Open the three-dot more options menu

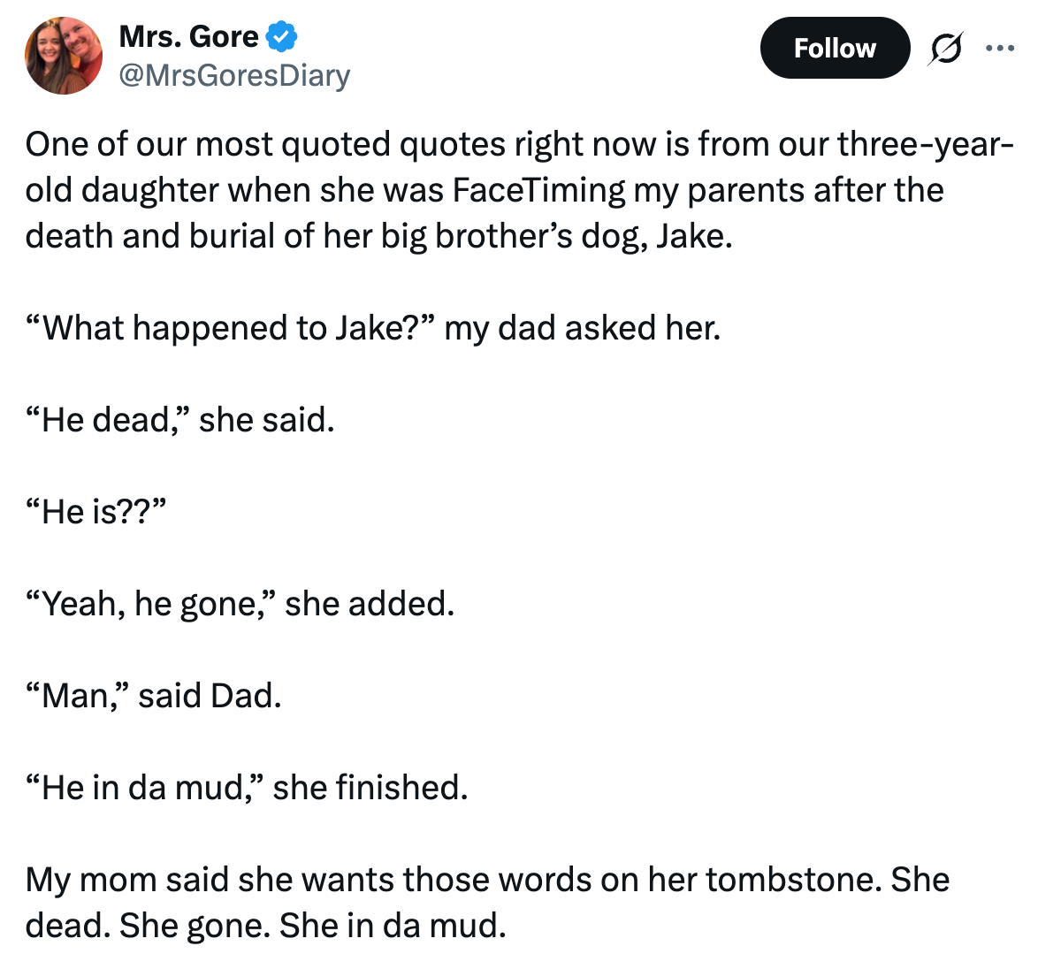tap(1000, 48)
